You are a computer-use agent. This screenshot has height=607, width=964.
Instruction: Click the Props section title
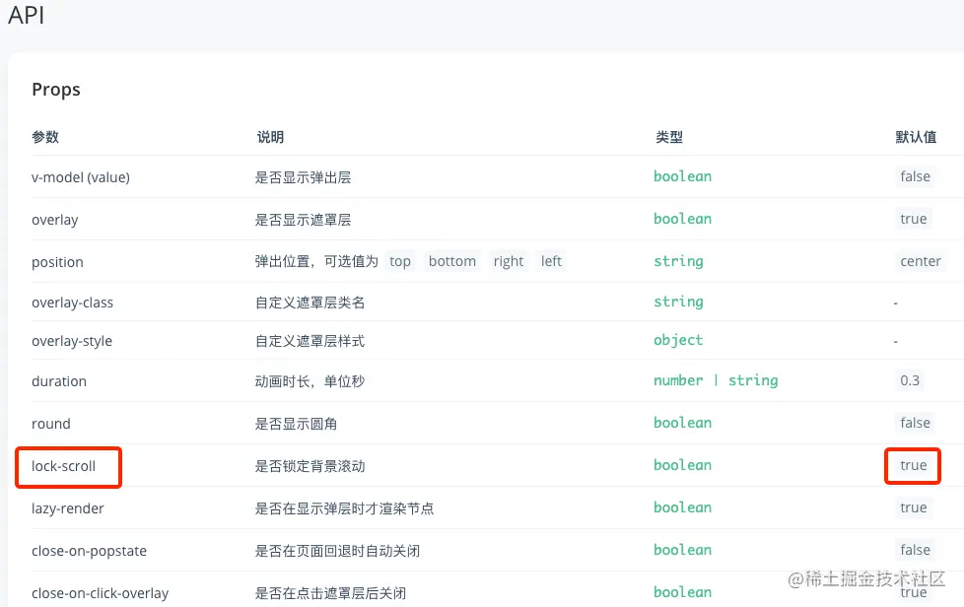click(x=56, y=90)
